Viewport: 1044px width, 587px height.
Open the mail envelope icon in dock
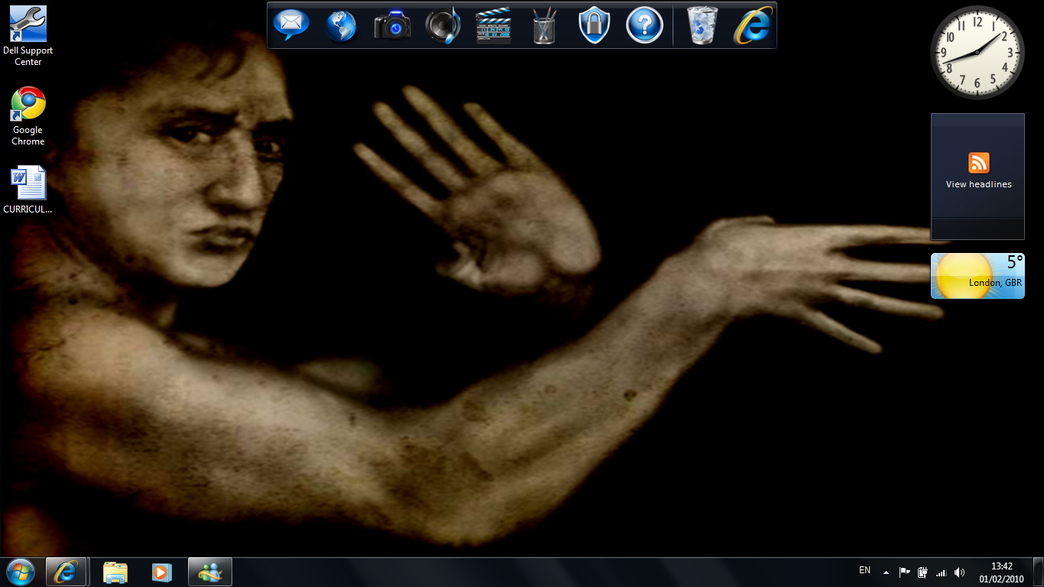point(291,25)
